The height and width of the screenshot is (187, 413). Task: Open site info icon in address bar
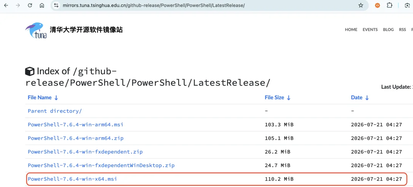coord(56,5)
